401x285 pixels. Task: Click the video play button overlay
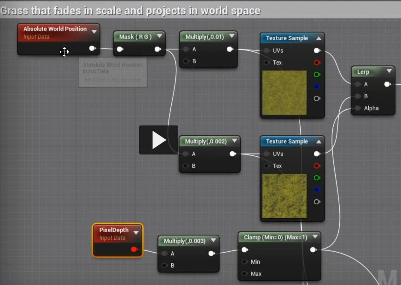158,140
